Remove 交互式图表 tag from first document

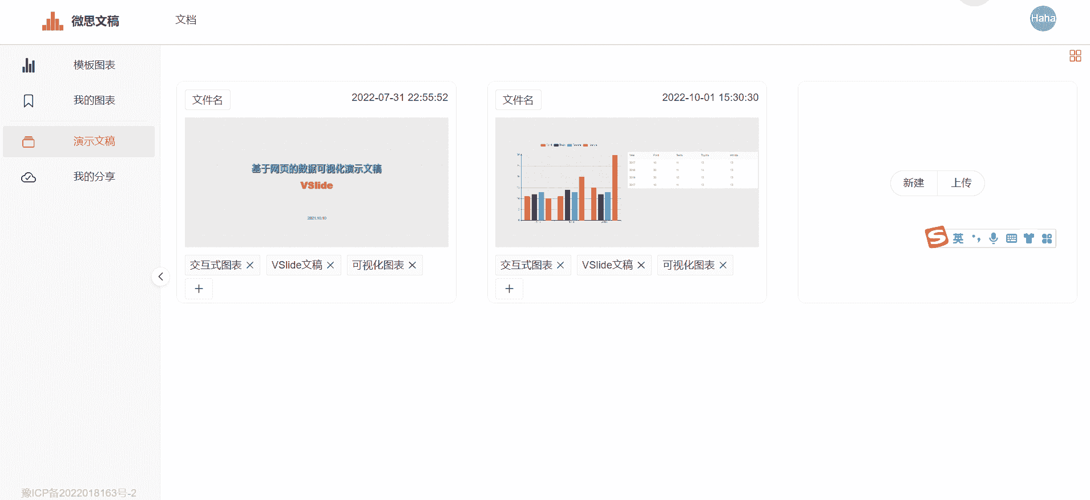[x=250, y=265]
